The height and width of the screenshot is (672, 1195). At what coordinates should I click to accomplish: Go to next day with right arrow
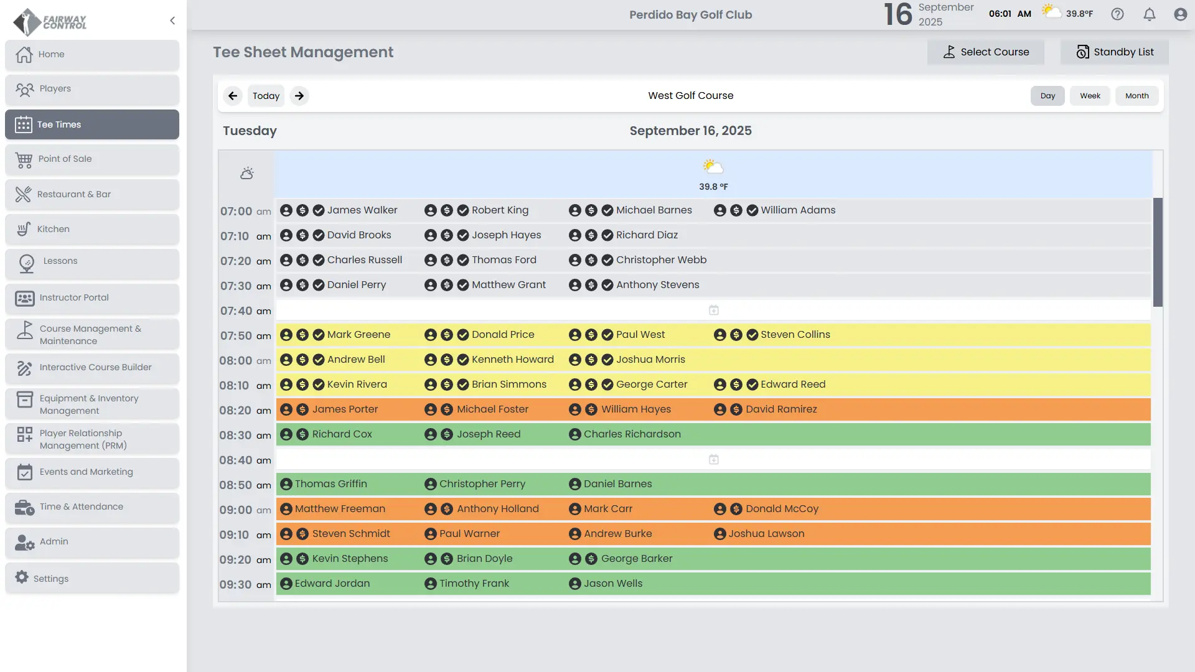click(299, 96)
